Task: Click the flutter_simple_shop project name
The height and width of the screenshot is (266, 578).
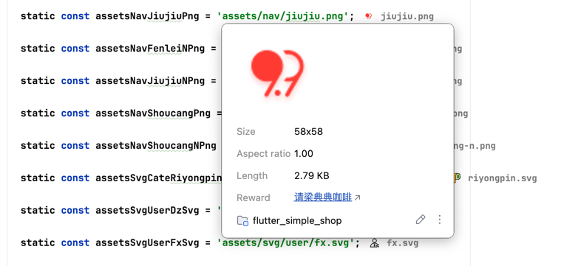Action: pos(297,221)
